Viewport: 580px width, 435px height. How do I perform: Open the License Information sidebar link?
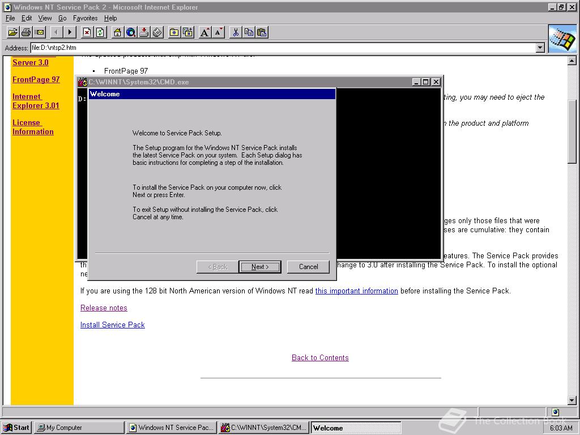[32, 127]
